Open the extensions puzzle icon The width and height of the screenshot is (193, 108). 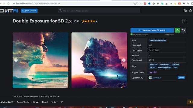(184, 4)
